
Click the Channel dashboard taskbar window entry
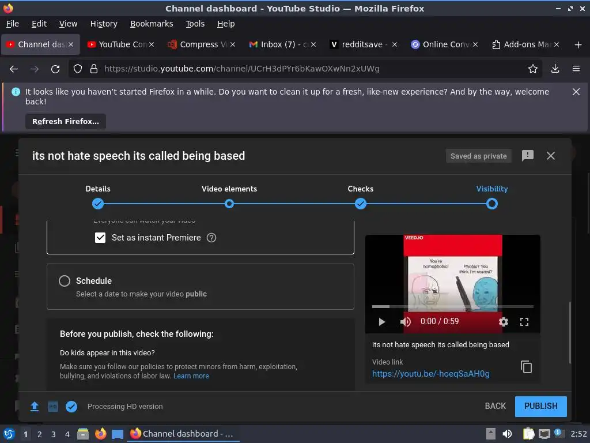pos(183,434)
